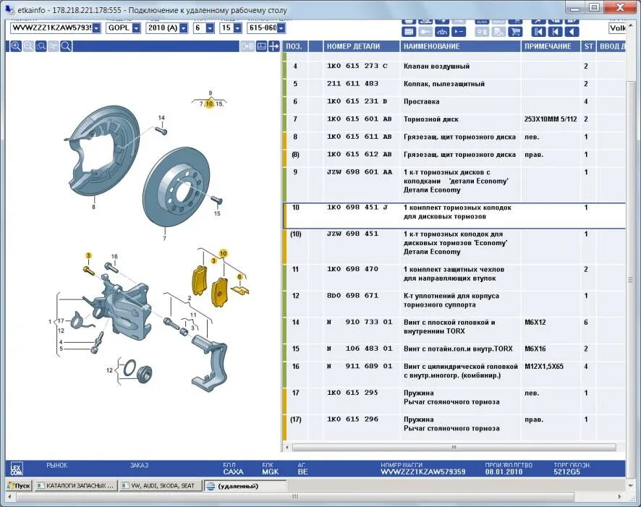Select part number N 911 689 01
This screenshot has width=641, height=507.
(x=360, y=366)
